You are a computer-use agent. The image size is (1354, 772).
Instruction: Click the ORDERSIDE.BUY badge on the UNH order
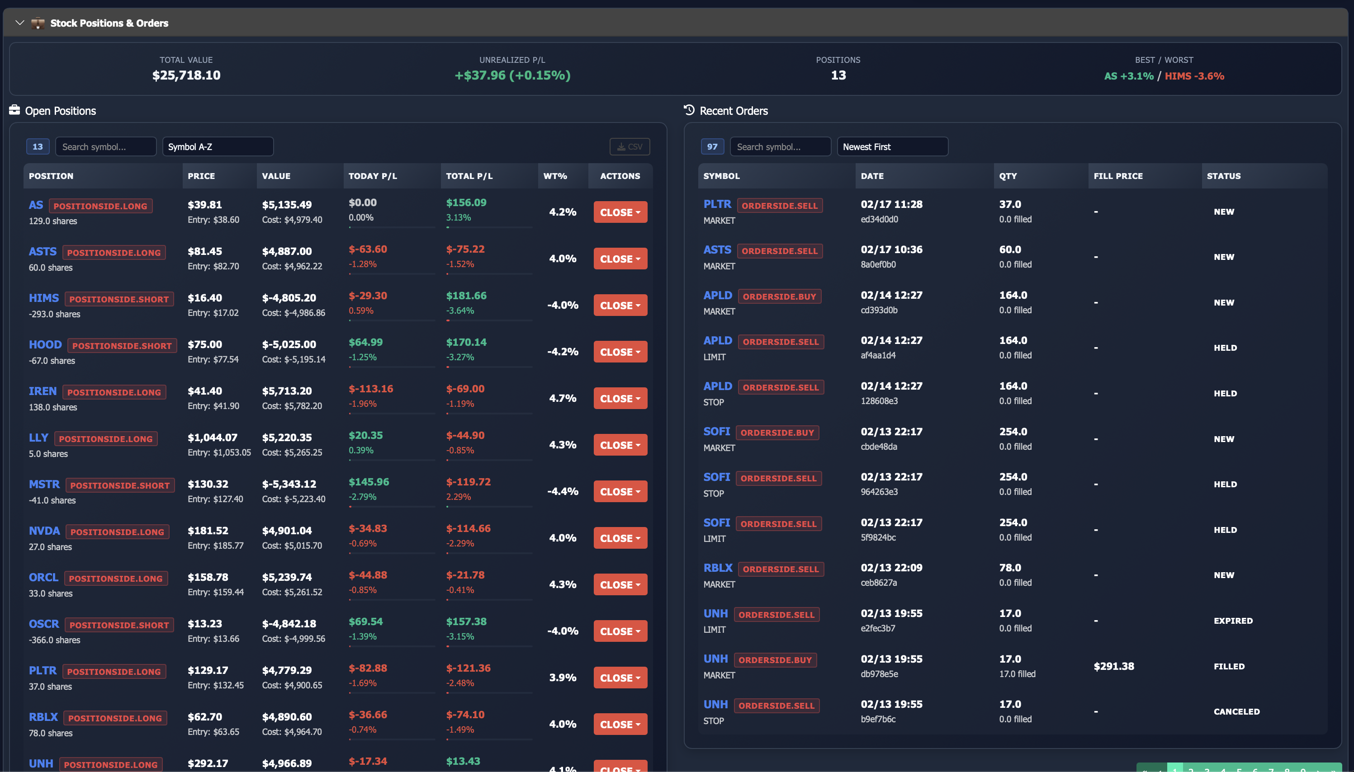pyautogui.click(x=776, y=660)
